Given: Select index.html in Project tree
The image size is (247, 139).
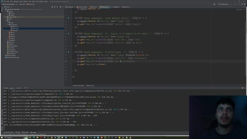Looking at the screenshot, I should (10, 48).
